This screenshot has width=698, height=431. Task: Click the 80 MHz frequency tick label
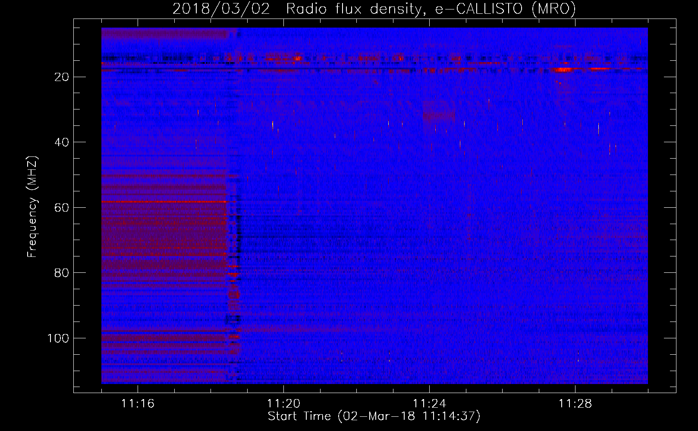pyautogui.click(x=62, y=273)
